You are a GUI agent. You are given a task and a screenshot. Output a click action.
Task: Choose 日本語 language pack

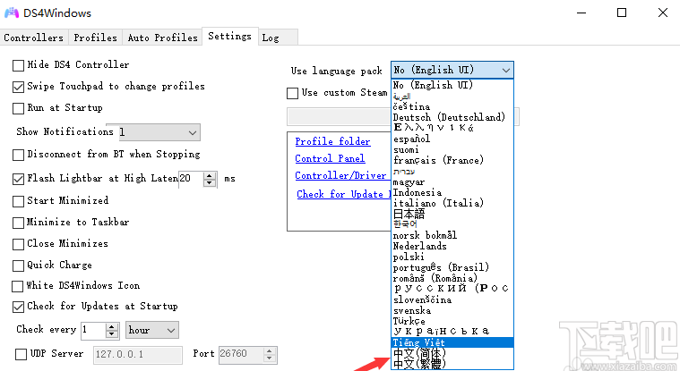452,214
